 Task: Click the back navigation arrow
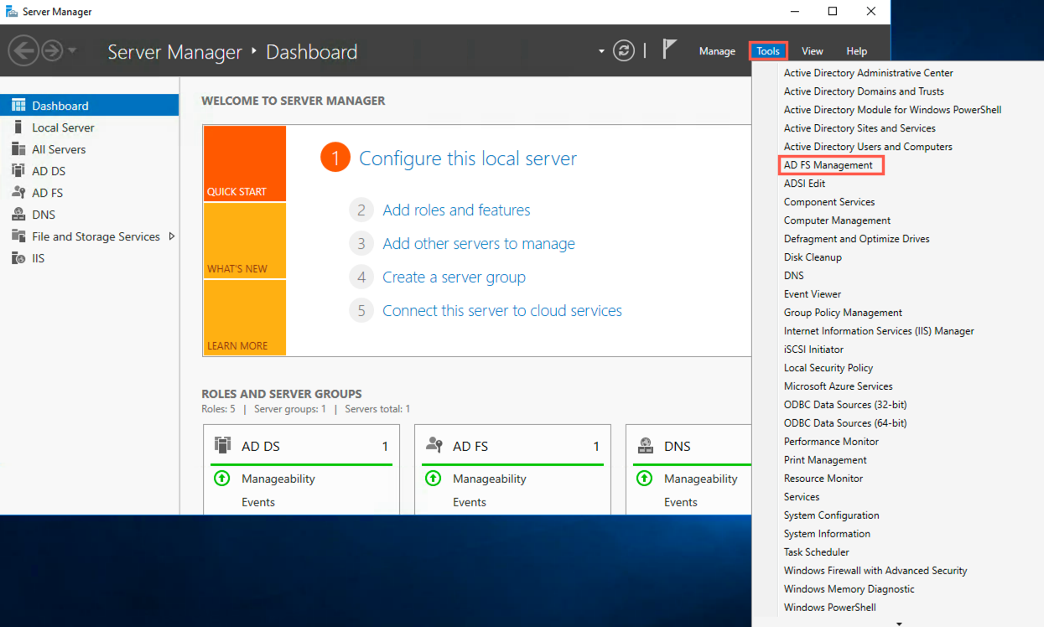(25, 50)
